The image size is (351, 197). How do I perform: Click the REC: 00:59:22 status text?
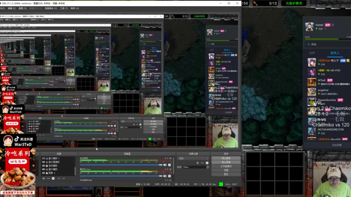[x=182, y=184]
